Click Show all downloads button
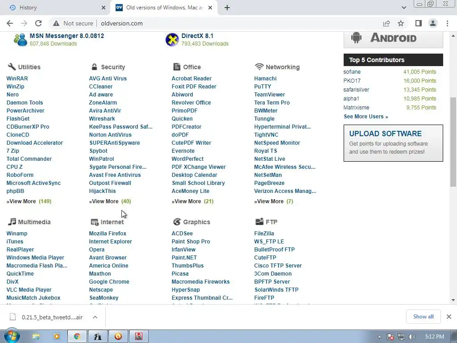This screenshot has width=457, height=343. click(x=423, y=317)
